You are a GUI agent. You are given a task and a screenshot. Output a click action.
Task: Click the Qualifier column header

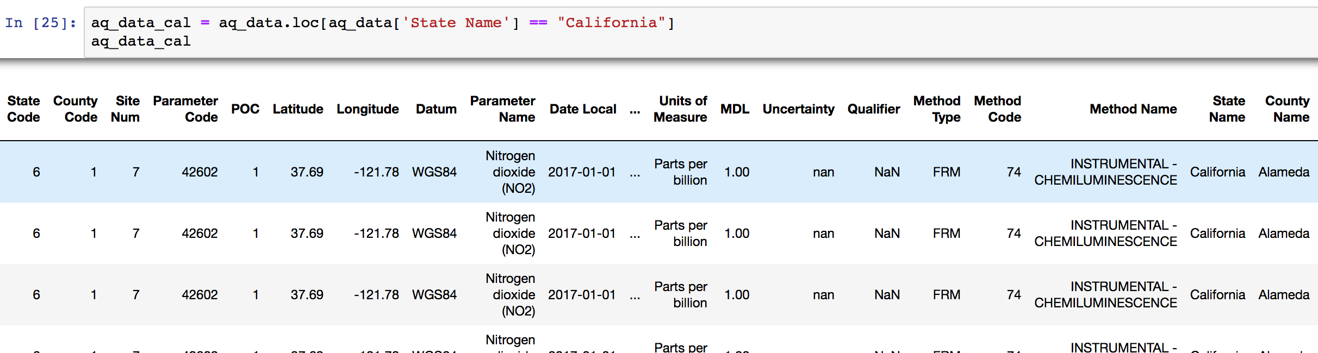[874, 109]
